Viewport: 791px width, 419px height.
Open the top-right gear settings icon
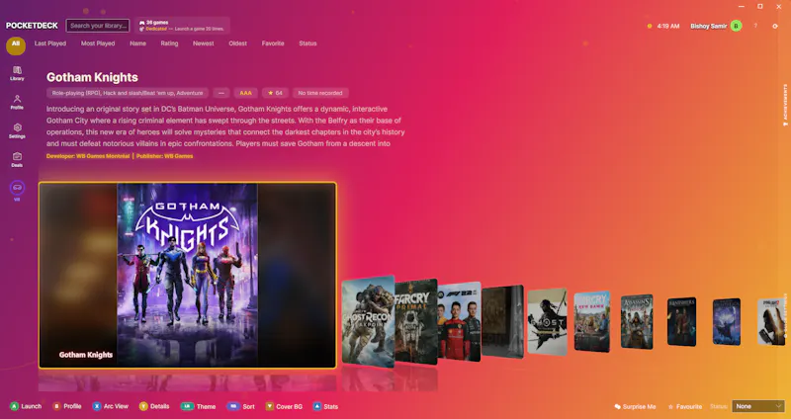[x=775, y=26]
